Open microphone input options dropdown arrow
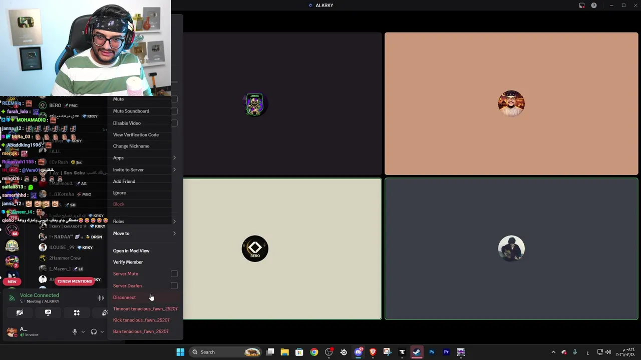641x360 pixels. click(x=83, y=331)
